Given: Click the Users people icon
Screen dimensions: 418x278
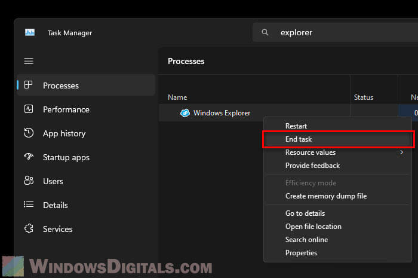Looking at the screenshot, I should 29,181.
